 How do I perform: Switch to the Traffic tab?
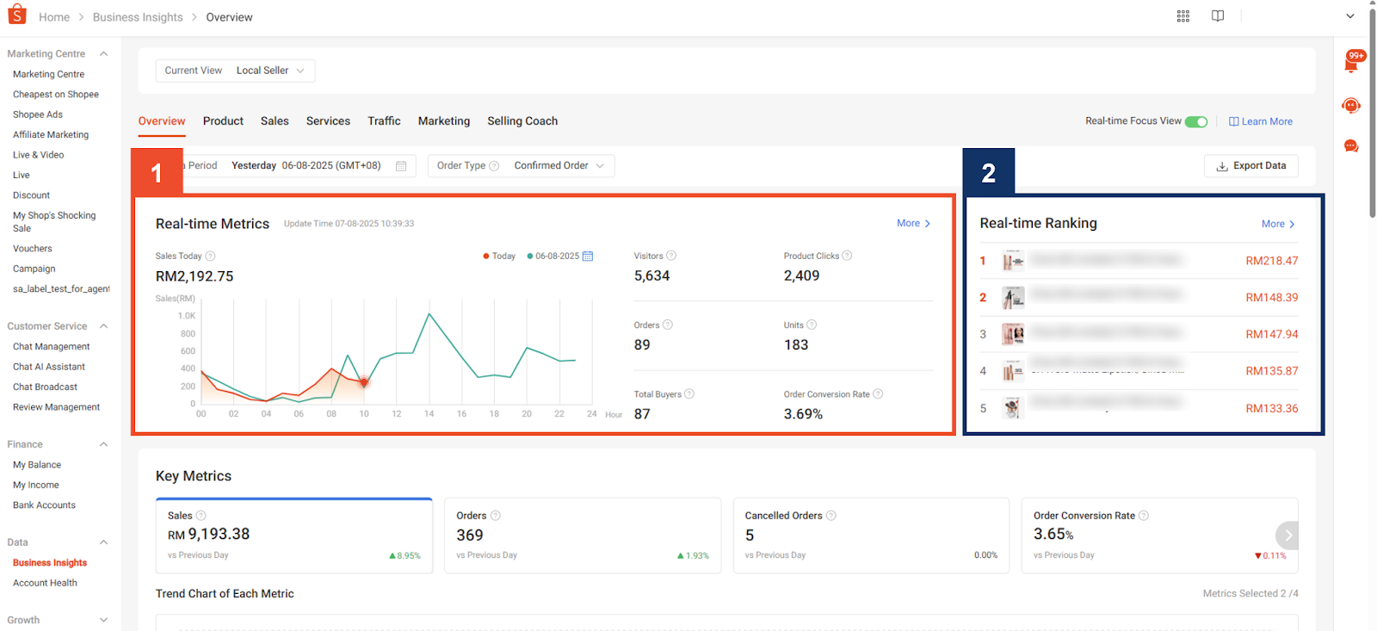click(384, 121)
